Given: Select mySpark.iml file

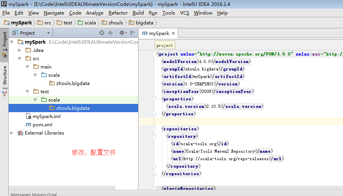Looking at the screenshot, I should point(73,116).
